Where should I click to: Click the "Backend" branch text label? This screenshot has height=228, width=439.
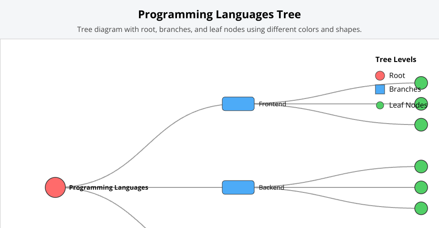(271, 187)
